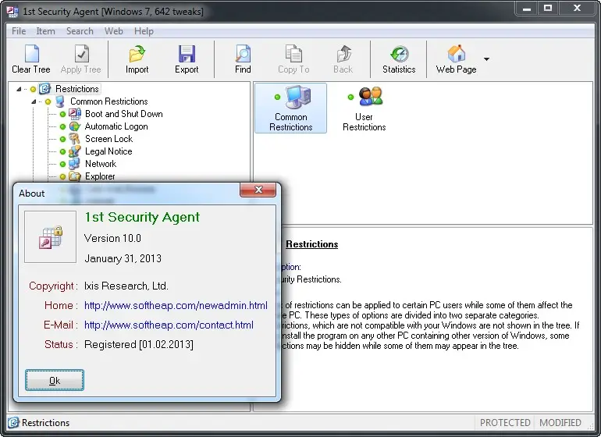Click the Screen Lock keys icon
The height and width of the screenshot is (437, 601).
[74, 139]
